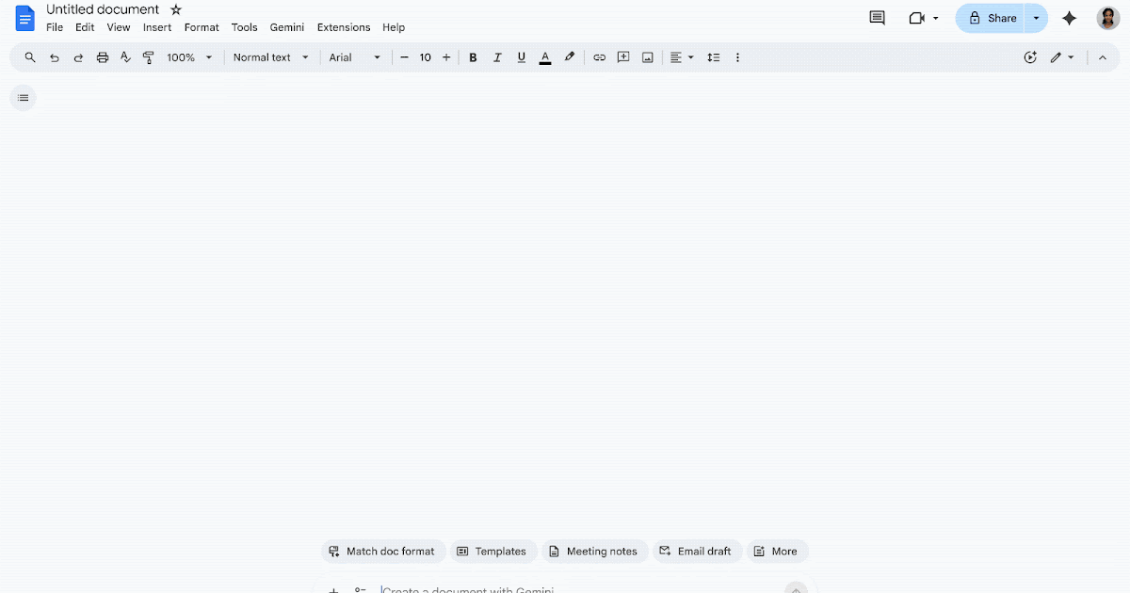Click the Gemini refresh sparkle toolbar icon
The height and width of the screenshot is (593, 1130).
click(1030, 57)
